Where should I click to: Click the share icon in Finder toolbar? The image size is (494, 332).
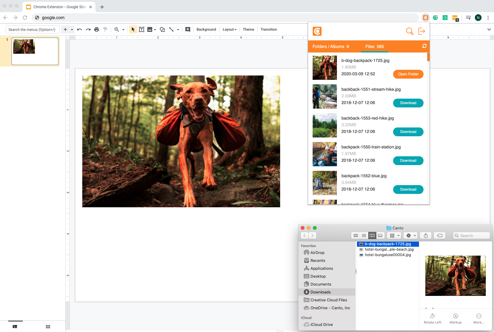click(x=426, y=235)
